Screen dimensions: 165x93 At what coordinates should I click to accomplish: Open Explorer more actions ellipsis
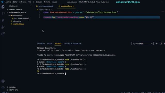click(x=31, y=6)
